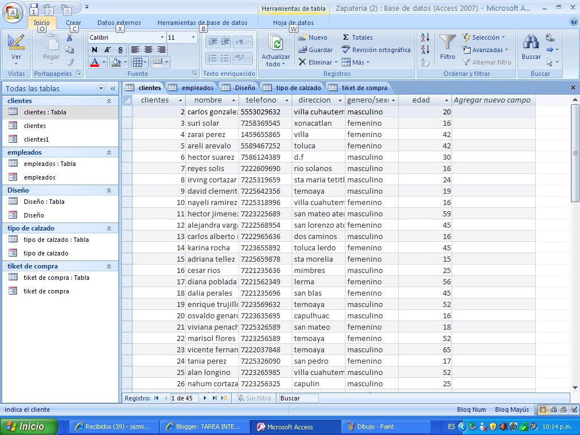Switch to the empleados table tab

tap(193, 88)
